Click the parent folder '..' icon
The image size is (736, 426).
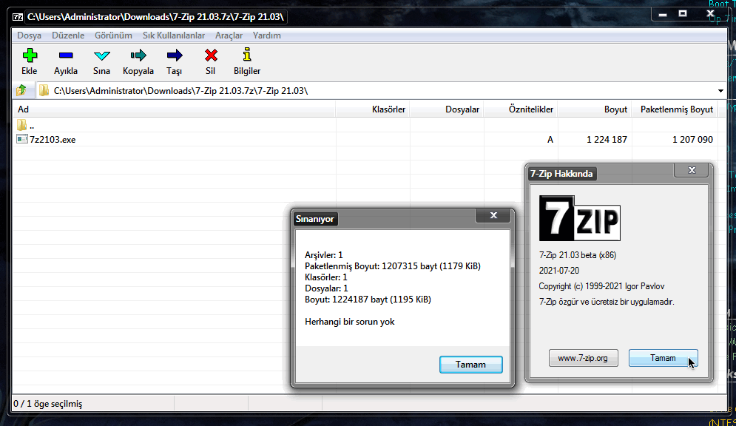click(x=21, y=125)
